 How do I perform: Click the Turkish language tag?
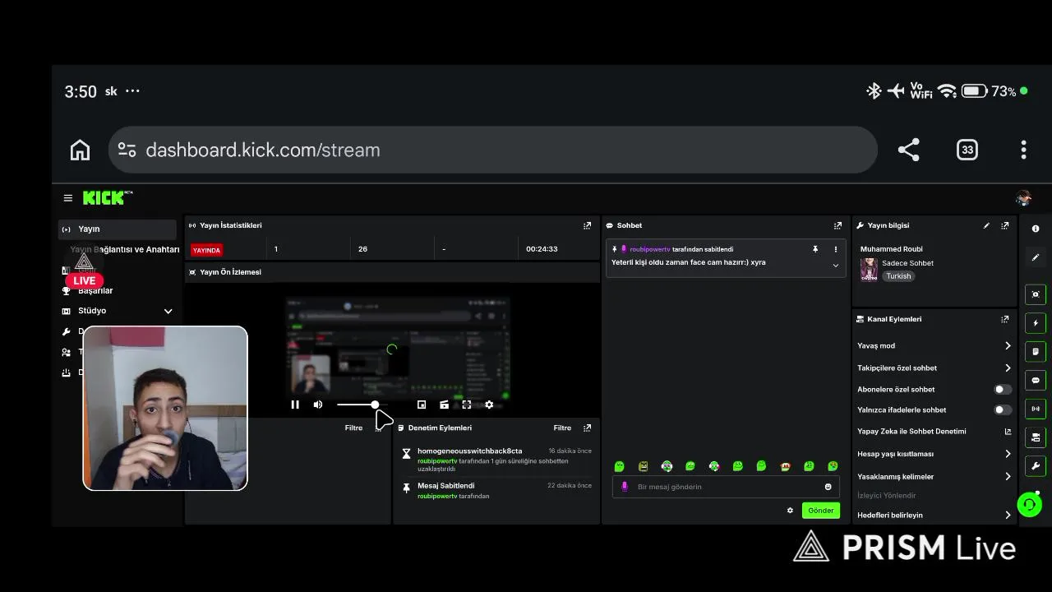click(x=898, y=276)
